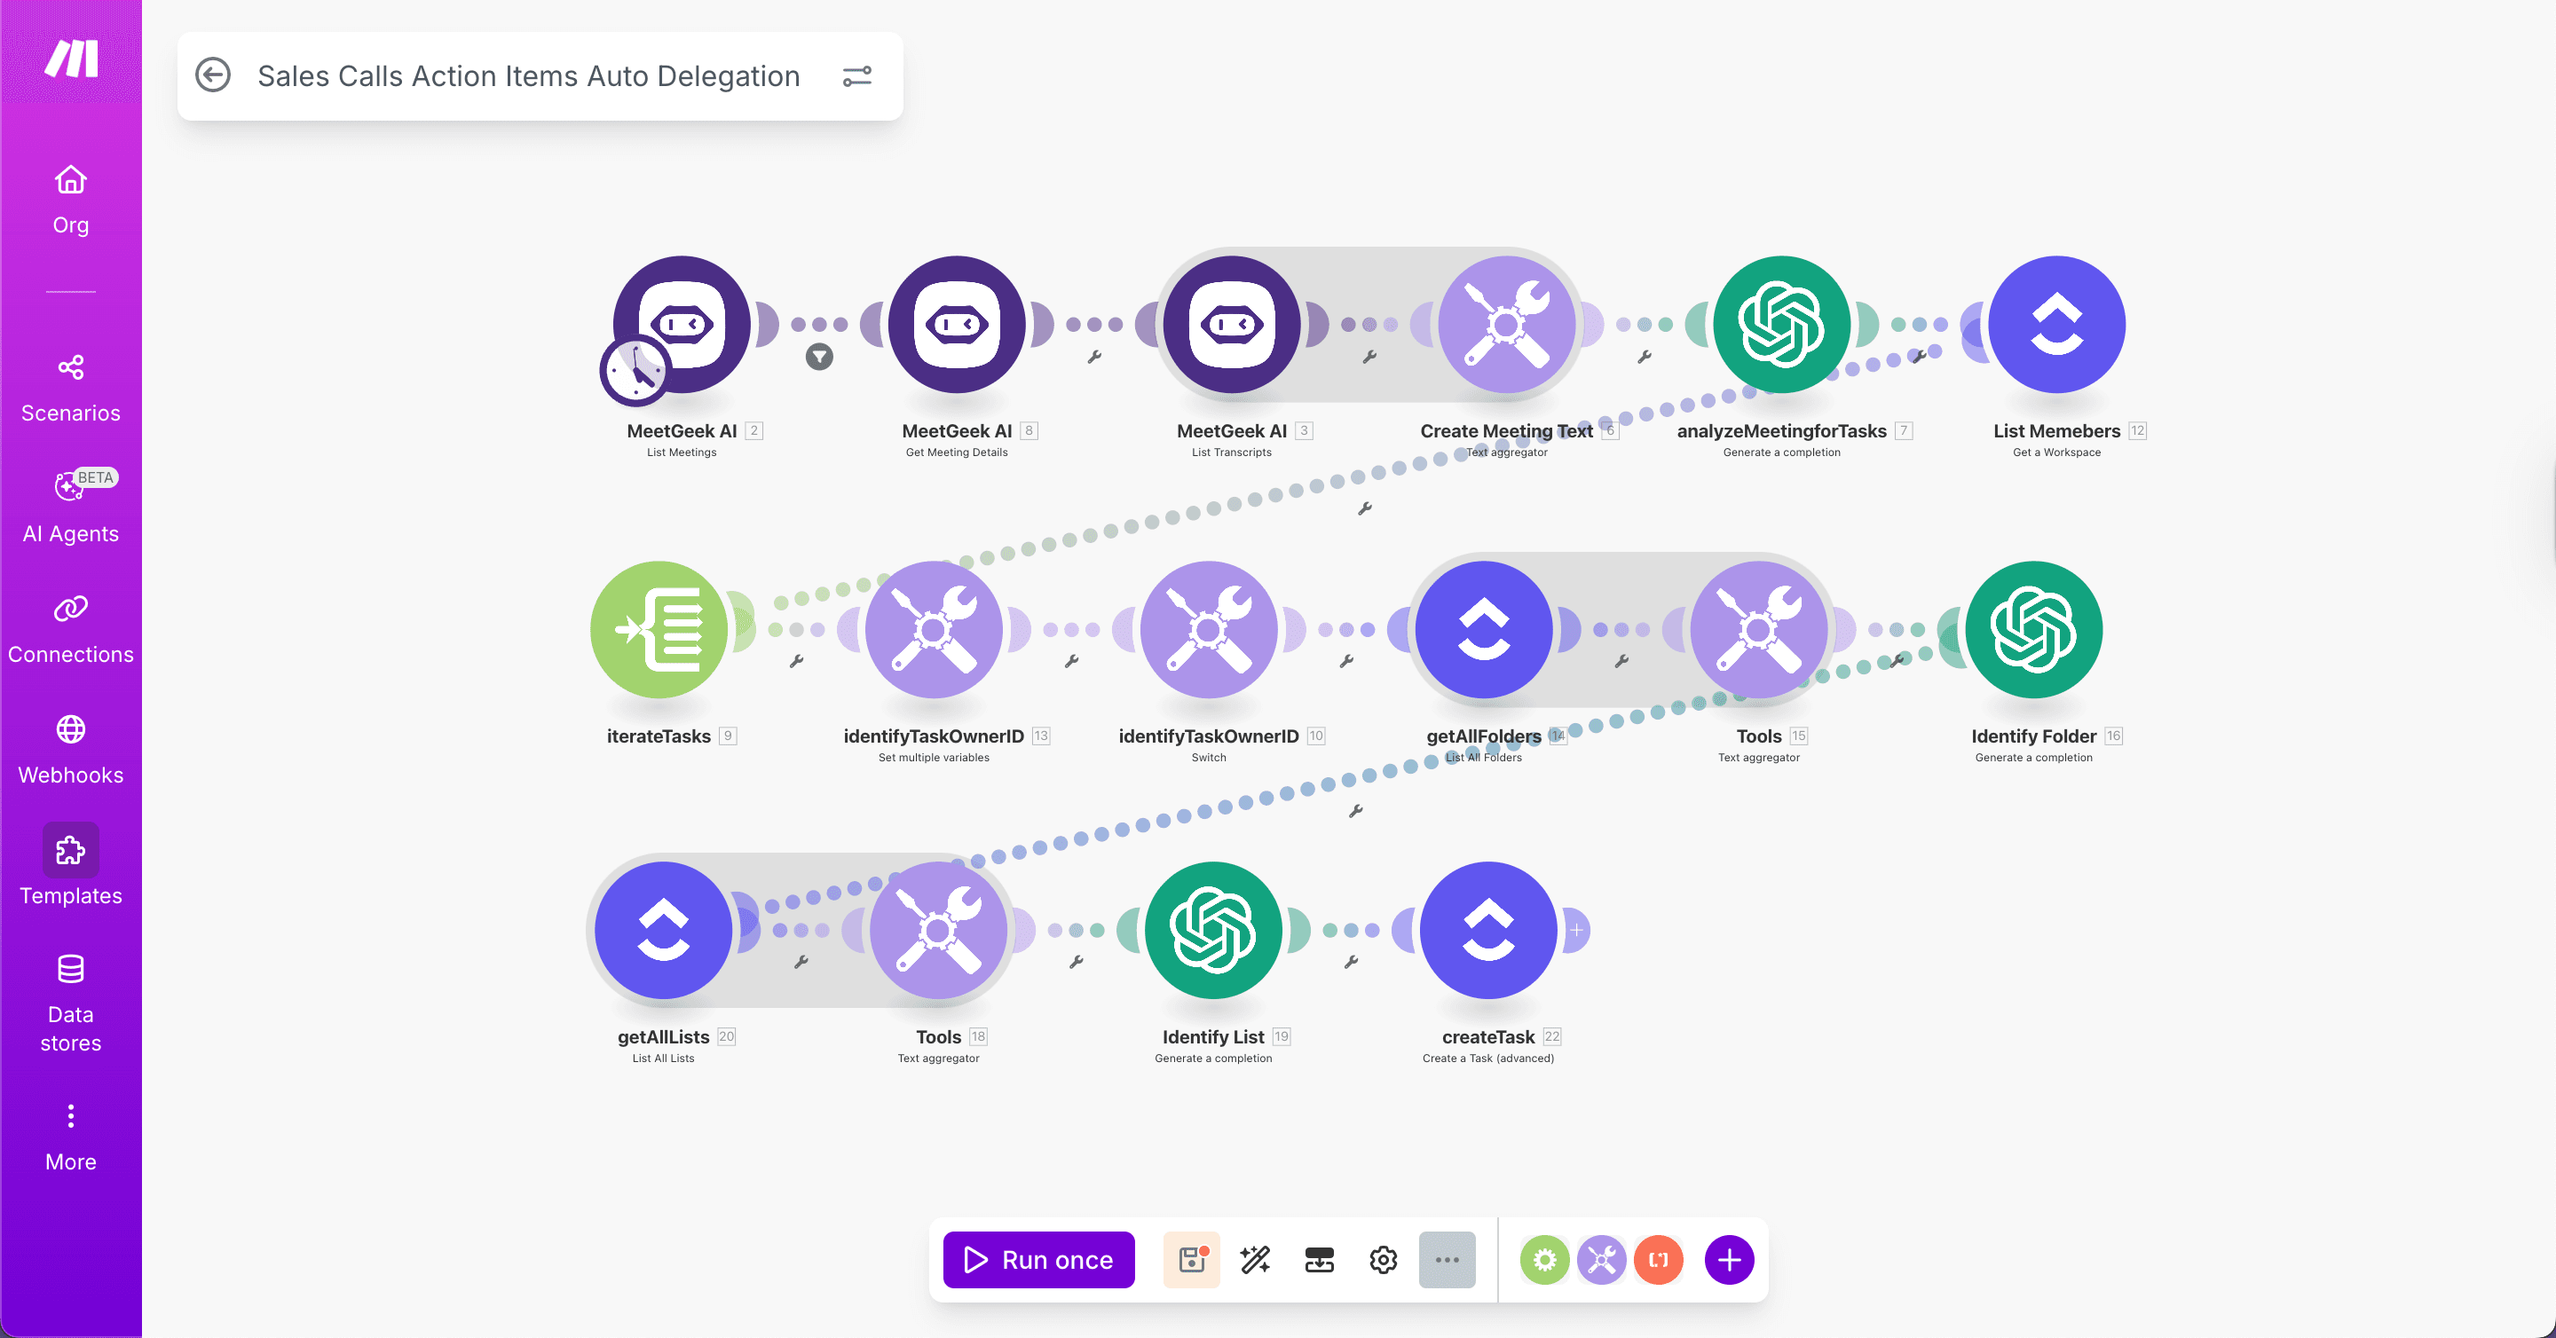Click the filter icon after List Meetings
The width and height of the screenshot is (2556, 1338).
pyautogui.click(x=818, y=357)
